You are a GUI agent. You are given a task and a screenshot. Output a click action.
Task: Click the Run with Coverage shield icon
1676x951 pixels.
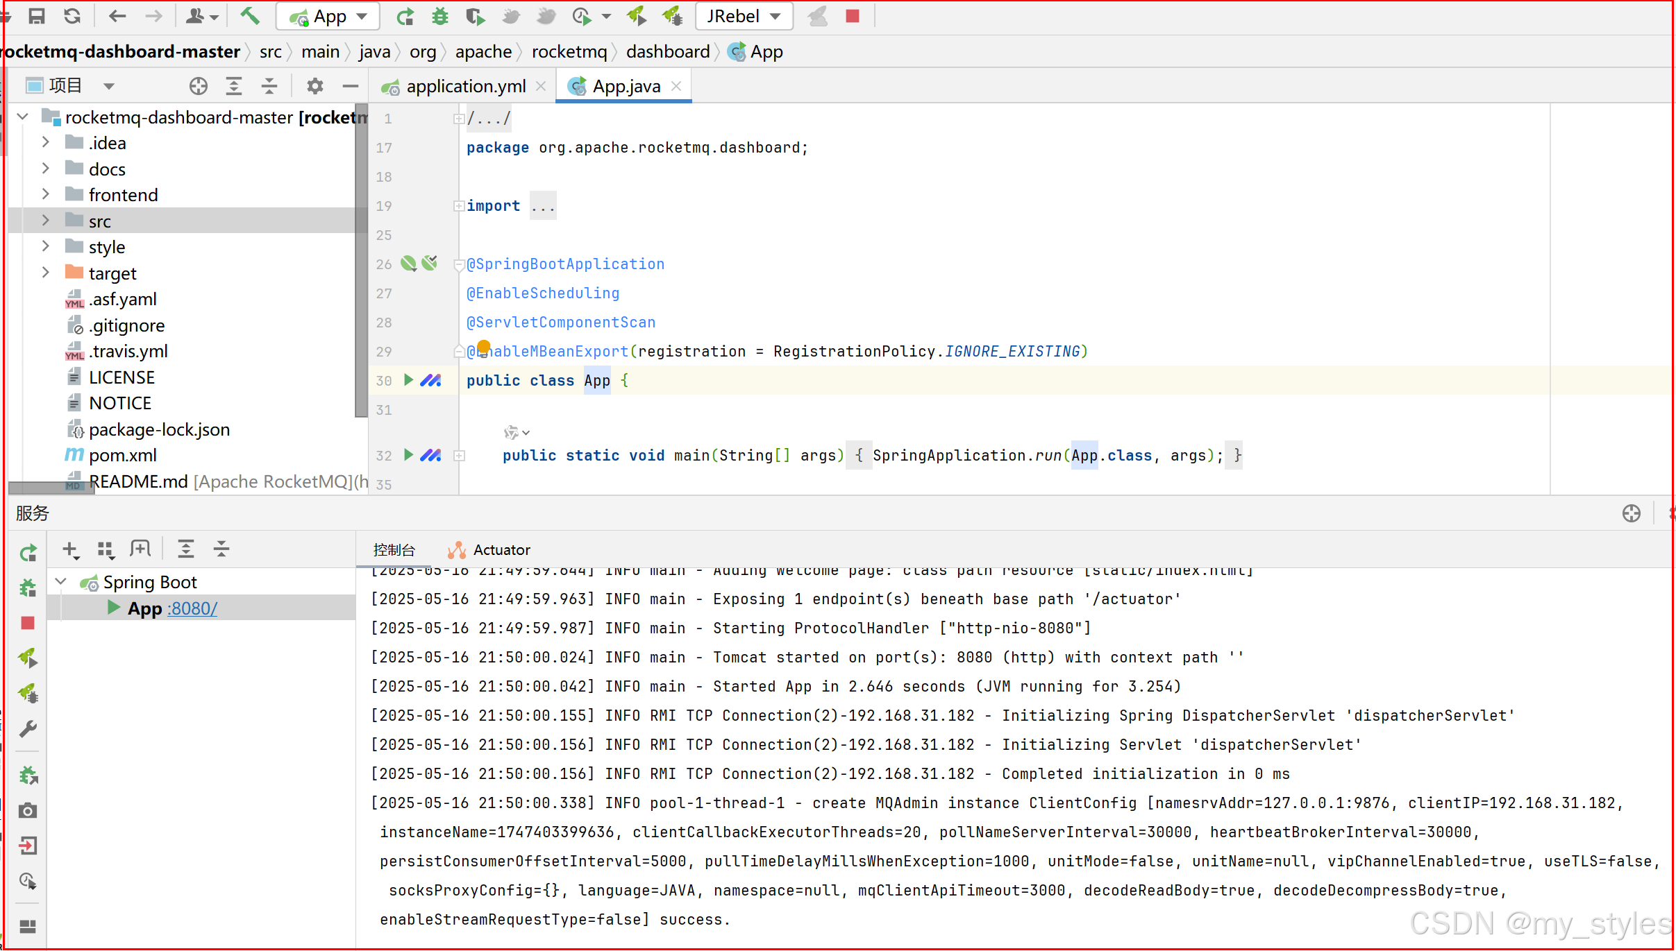[x=475, y=16]
